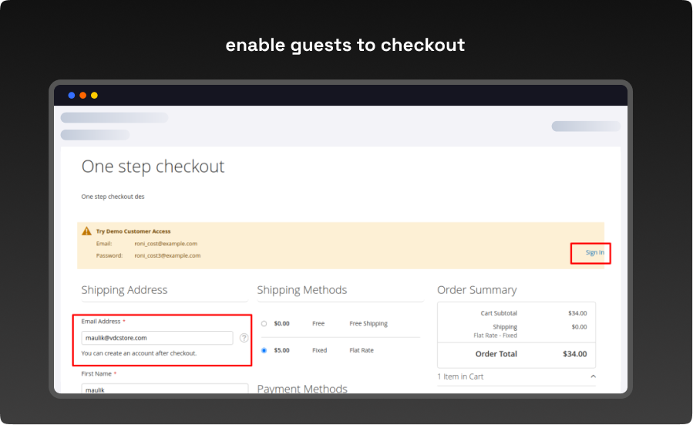This screenshot has height=425, width=693.
Task: Click the demo password roni_cost3@example.com
Action: pyautogui.click(x=167, y=255)
